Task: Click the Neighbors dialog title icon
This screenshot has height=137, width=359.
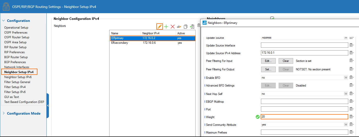Action: point(205,23)
